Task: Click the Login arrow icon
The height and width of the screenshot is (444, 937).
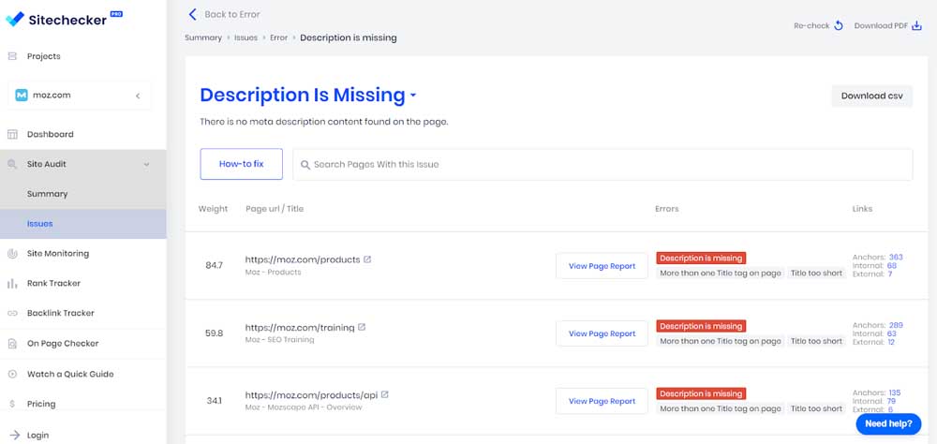Action: pyautogui.click(x=14, y=435)
